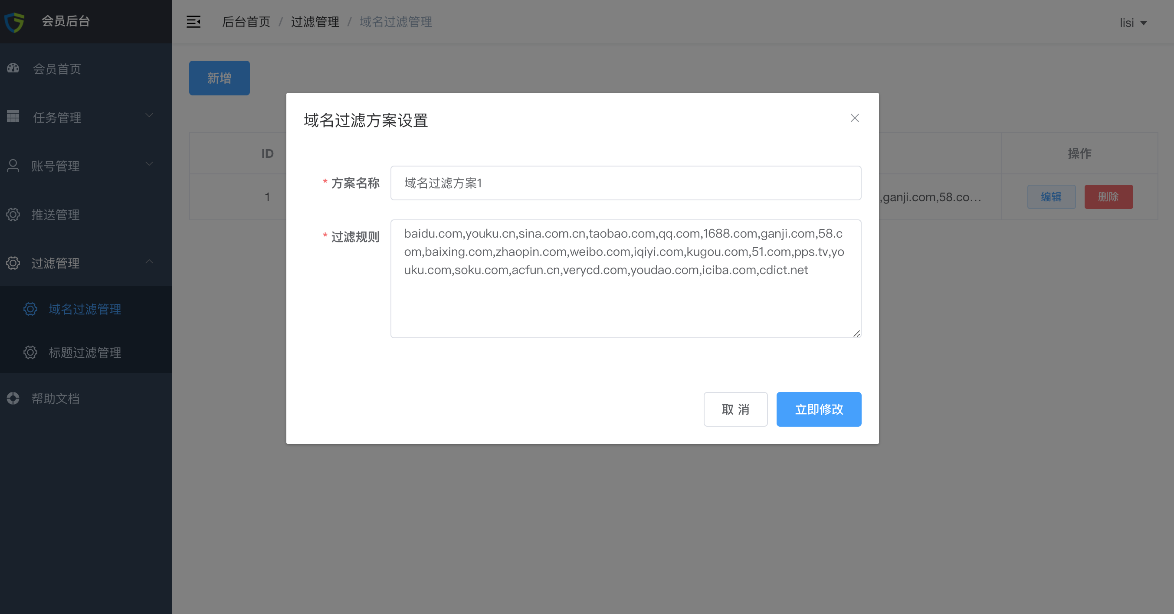Click the 过滤规则 textarea resize handle

(x=856, y=333)
